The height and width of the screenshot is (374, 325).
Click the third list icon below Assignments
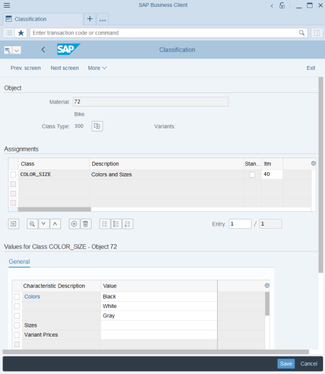click(128, 224)
